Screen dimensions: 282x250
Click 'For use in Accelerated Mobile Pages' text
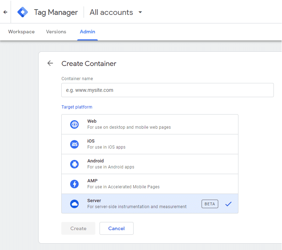pyautogui.click(x=123, y=187)
